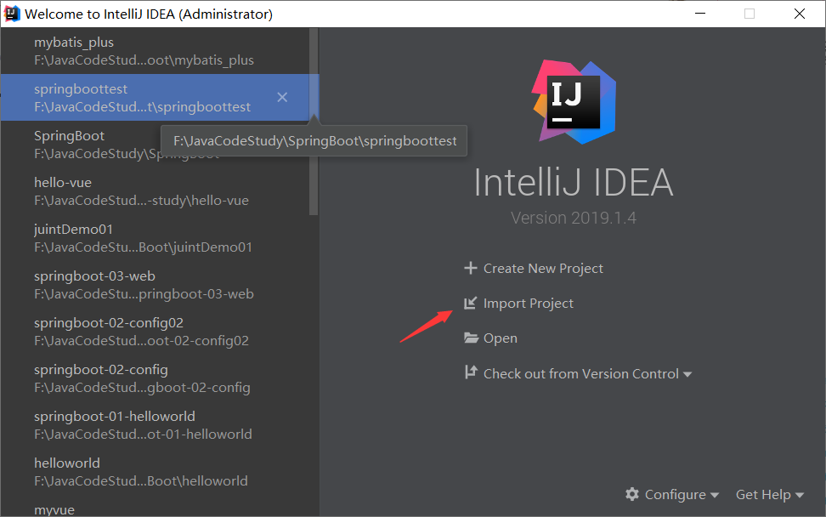
Task: Click the IntelliJ title bar app icon
Action: click(12, 14)
